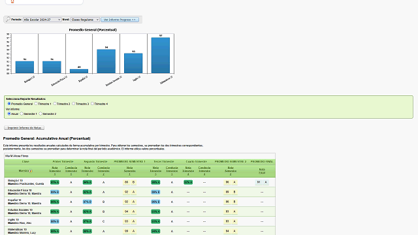Image resolution: width=418 pixels, height=235 pixels.
Task: Click the Inglés bar in the chart
Action: coord(133,63)
